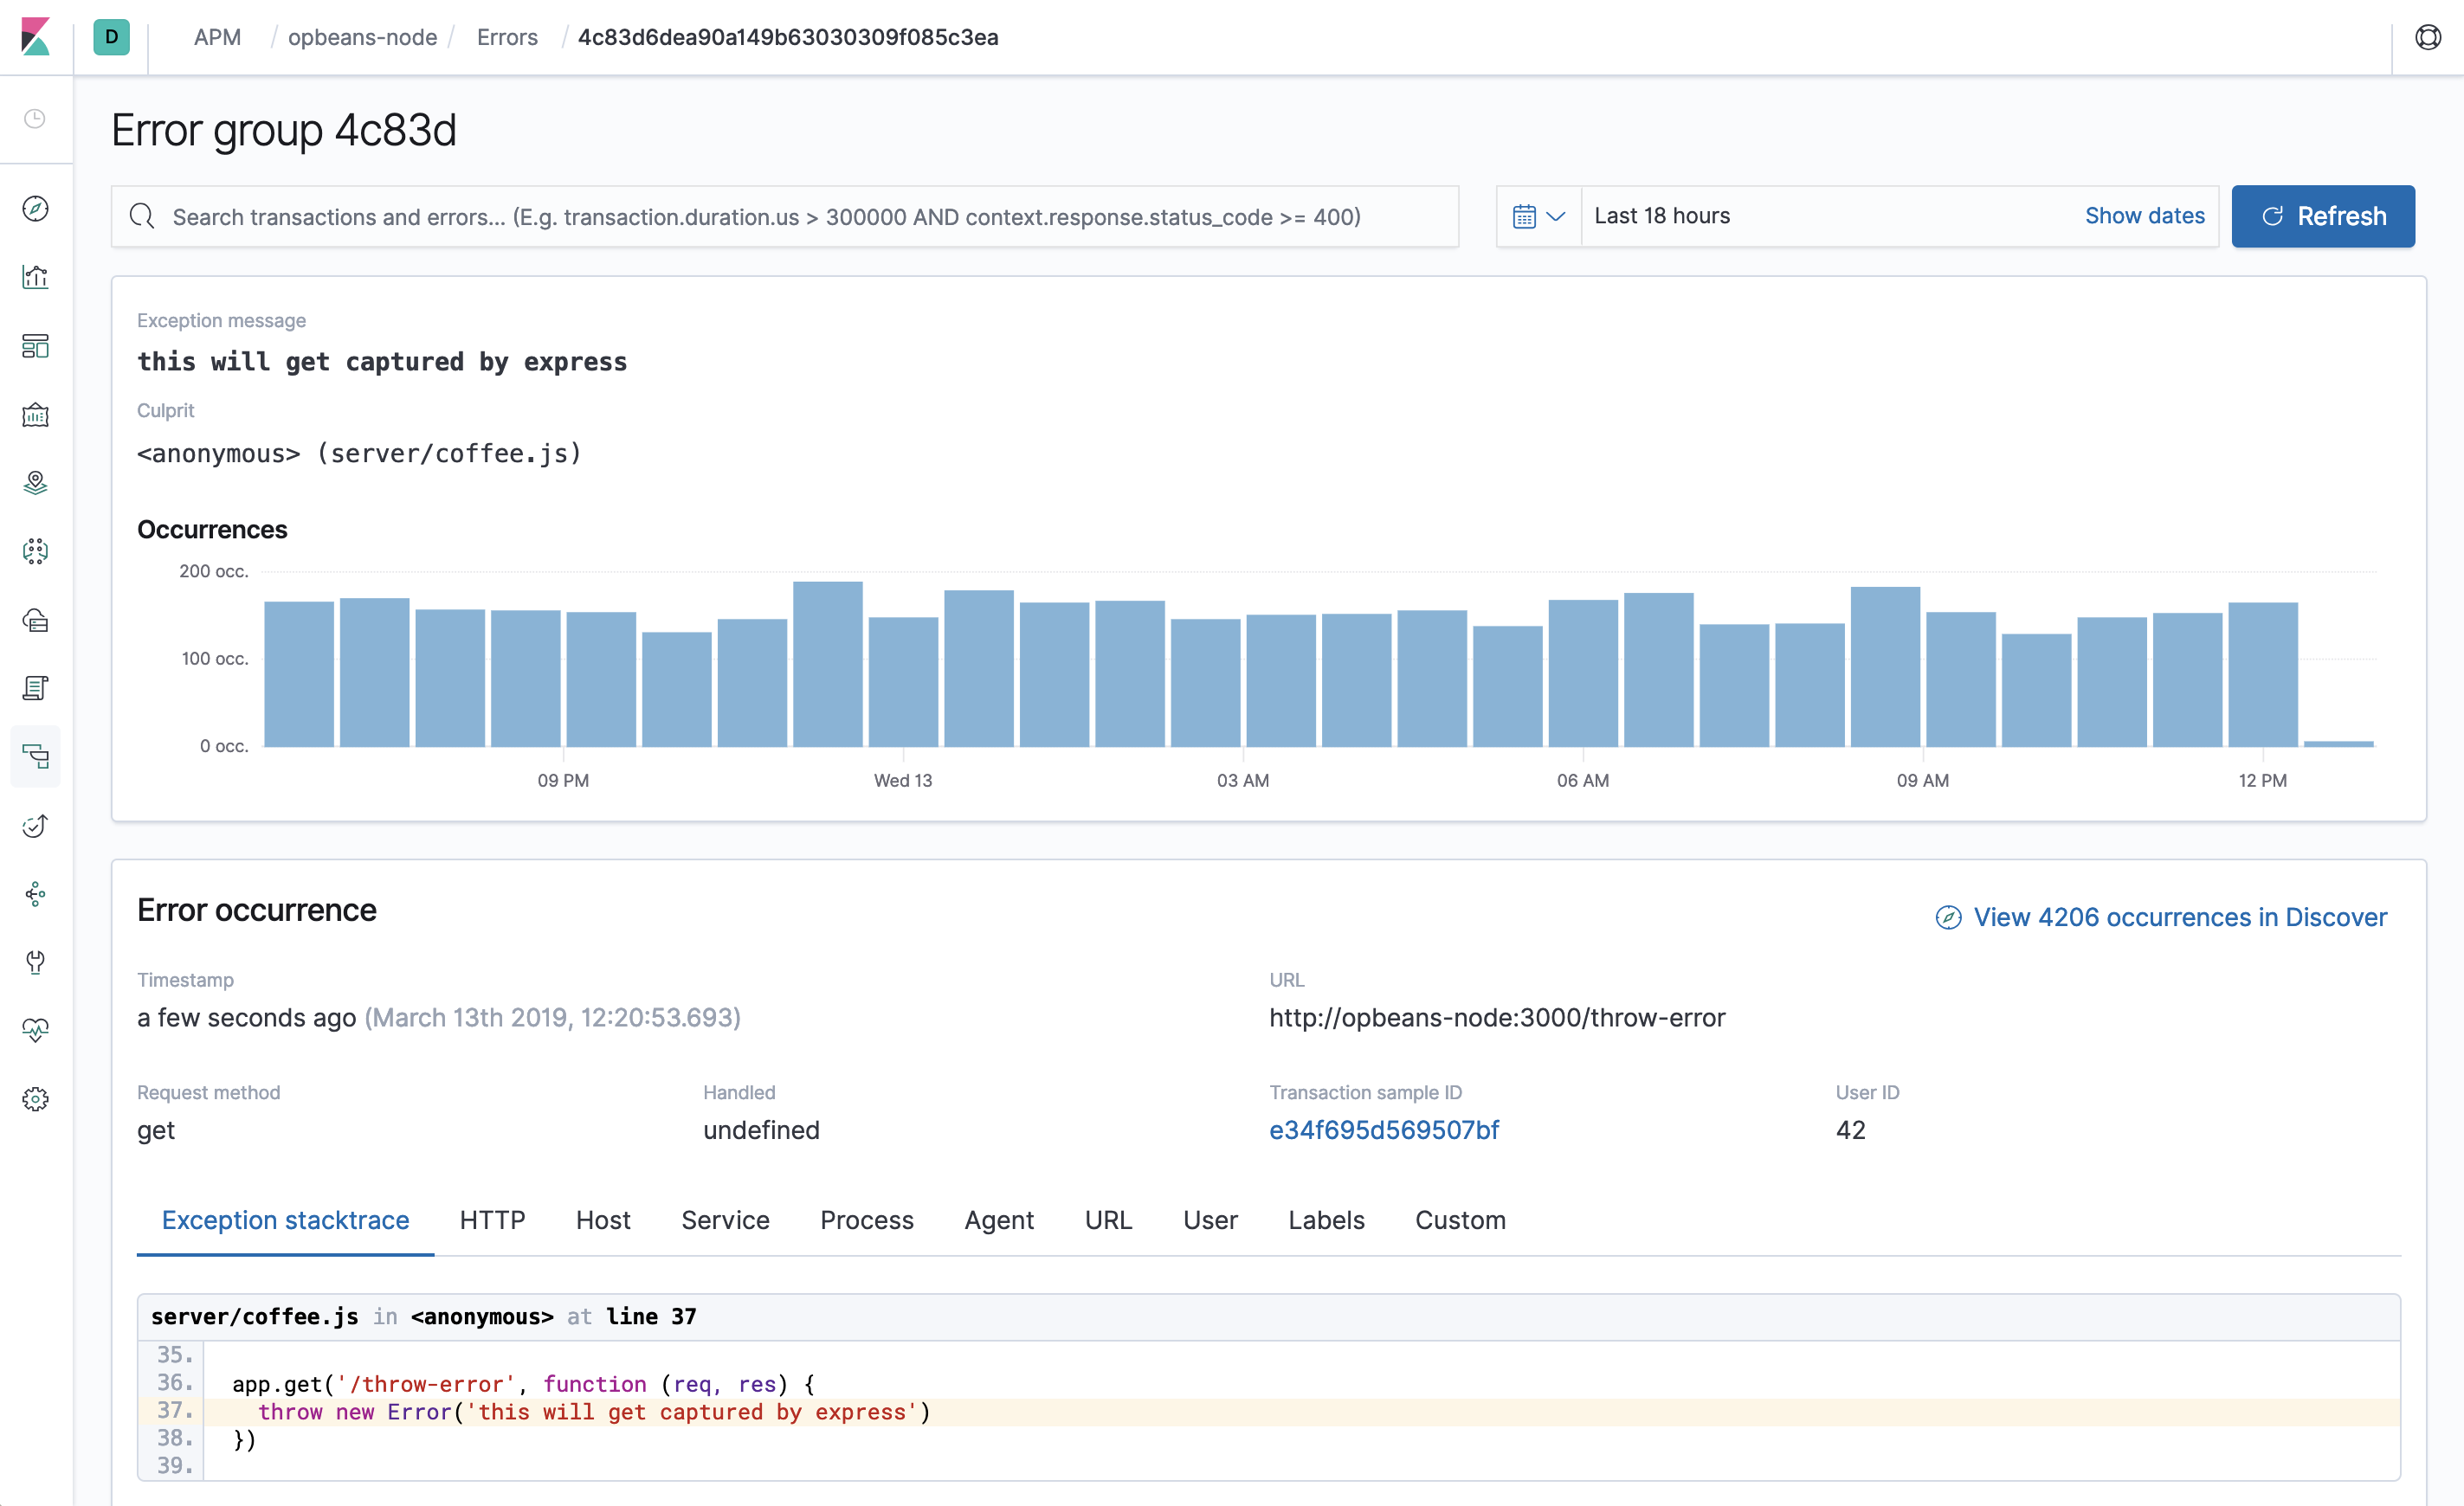Select the Maps icon in sidebar

click(x=35, y=483)
